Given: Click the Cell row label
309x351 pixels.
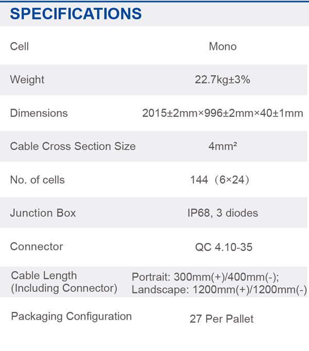Looking at the screenshot, I should pyautogui.click(x=20, y=46).
